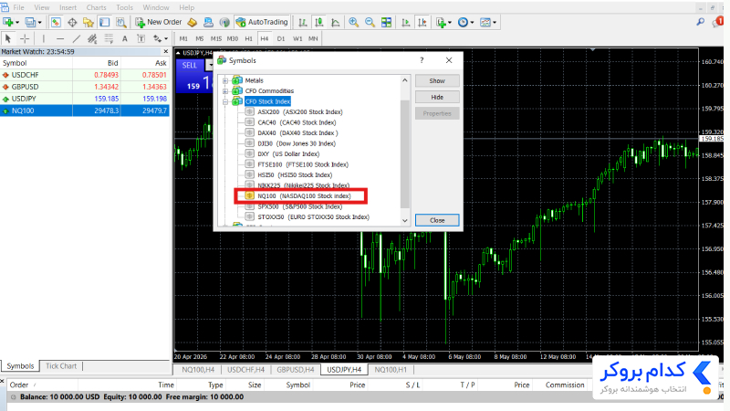Open the Charts menu
Screen dimensions: 730x411
point(97,7)
